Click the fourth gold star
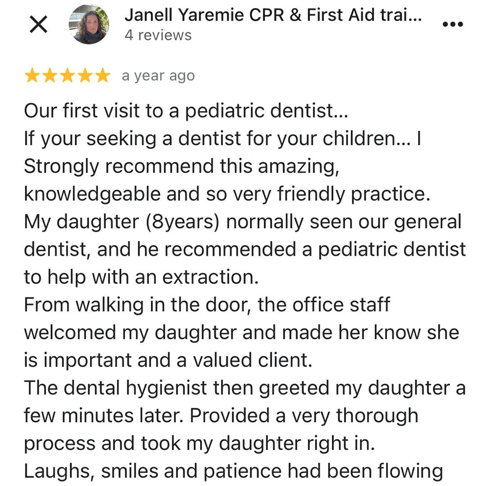 [x=85, y=76]
